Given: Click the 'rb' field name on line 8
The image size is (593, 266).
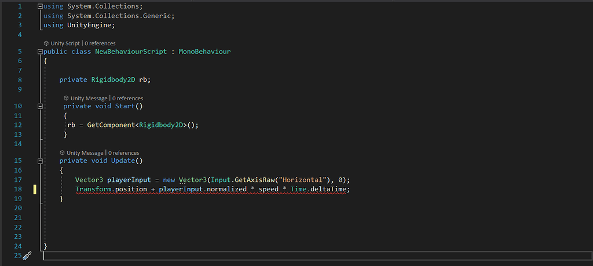Looking at the screenshot, I should coord(144,80).
